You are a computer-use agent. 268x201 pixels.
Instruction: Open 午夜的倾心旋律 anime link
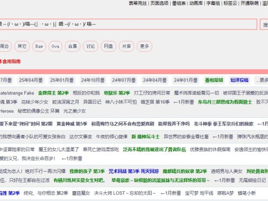pyautogui.click(x=112, y=137)
